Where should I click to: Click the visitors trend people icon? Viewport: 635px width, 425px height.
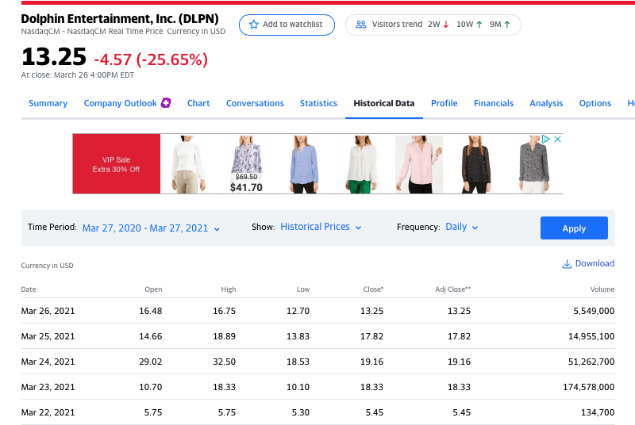tap(361, 25)
